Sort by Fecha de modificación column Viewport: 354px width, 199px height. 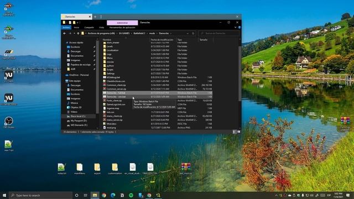point(162,40)
